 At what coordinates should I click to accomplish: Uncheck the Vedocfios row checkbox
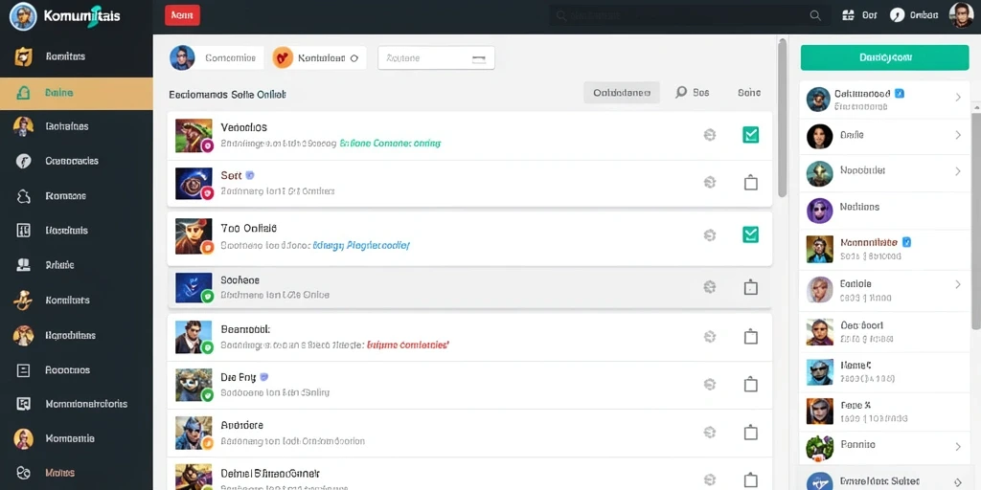pos(750,134)
